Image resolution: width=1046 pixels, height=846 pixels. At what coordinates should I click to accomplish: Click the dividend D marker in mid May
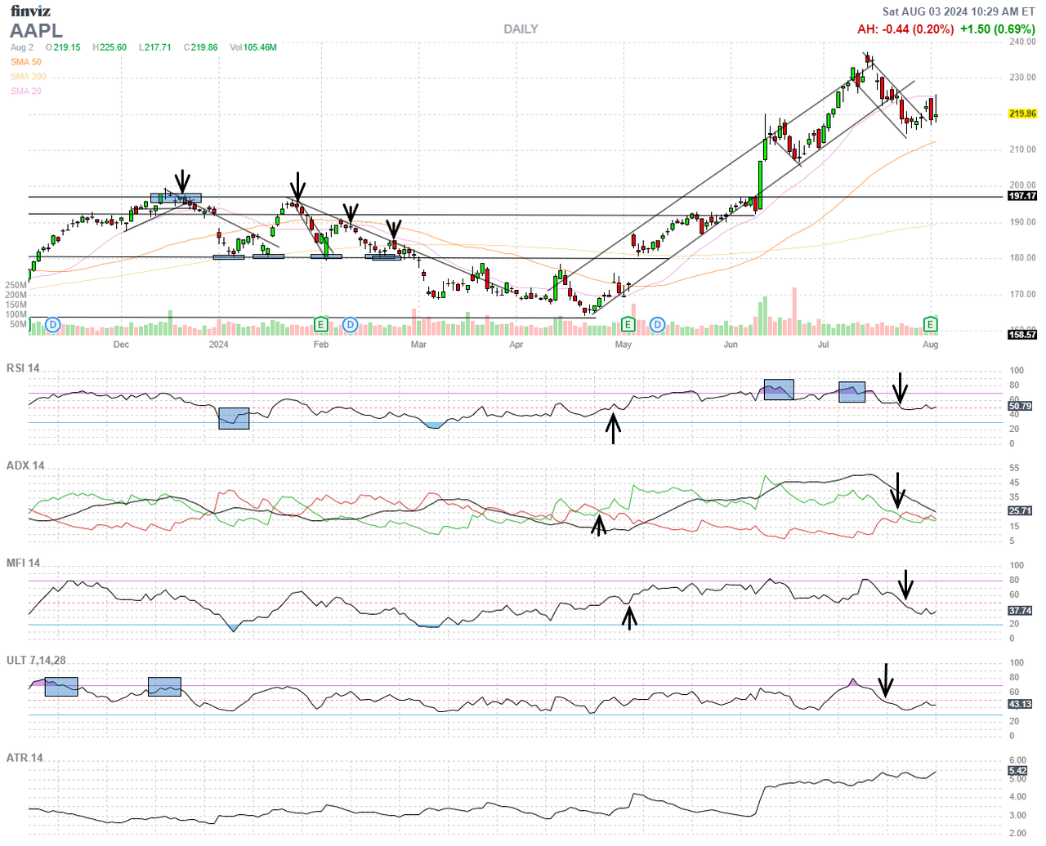658,325
